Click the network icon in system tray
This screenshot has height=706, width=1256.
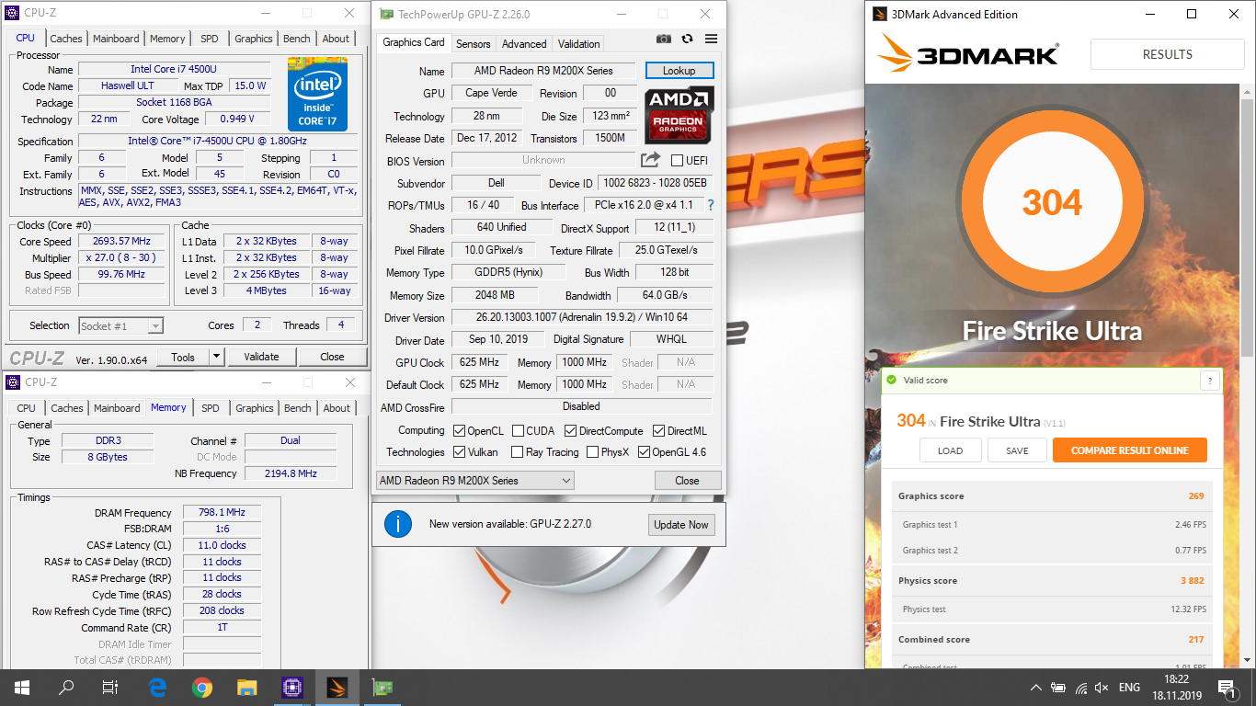pyautogui.click(x=1081, y=687)
